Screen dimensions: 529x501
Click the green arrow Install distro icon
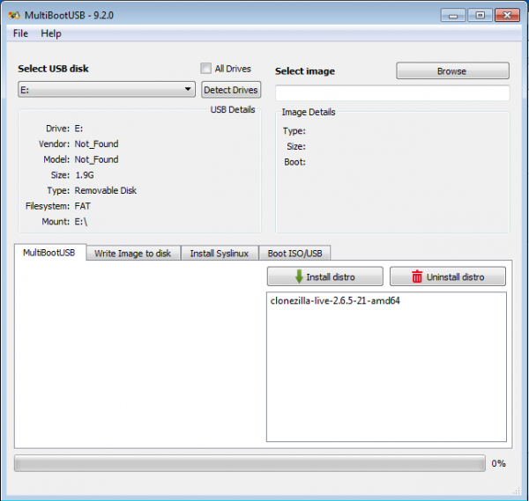pyautogui.click(x=299, y=276)
